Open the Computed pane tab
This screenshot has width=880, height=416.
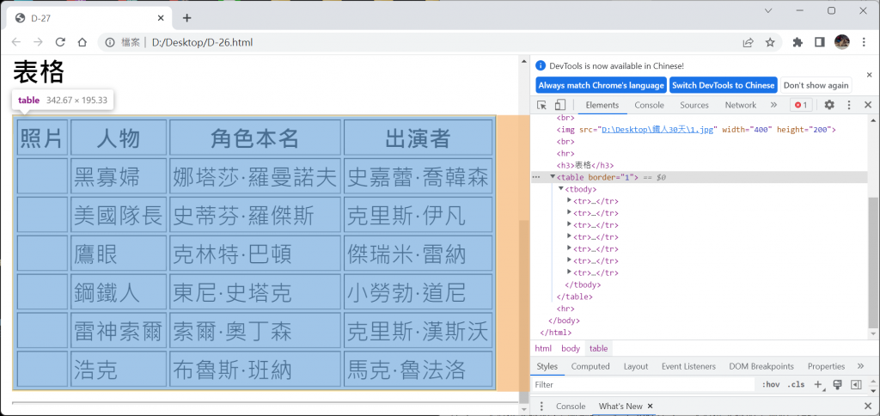click(590, 367)
